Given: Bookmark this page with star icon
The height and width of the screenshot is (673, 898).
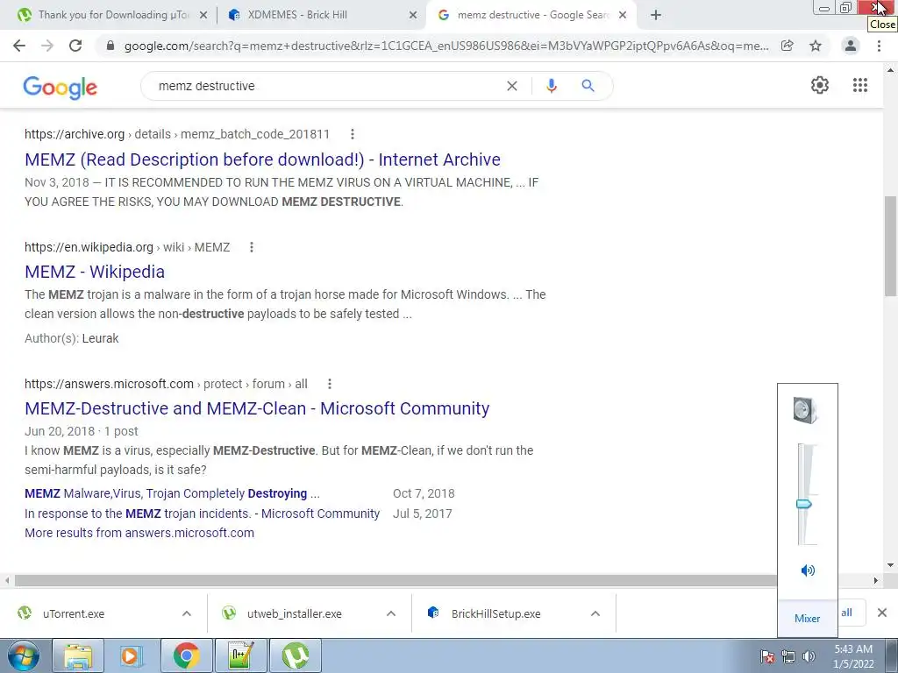Looking at the screenshot, I should tap(816, 46).
